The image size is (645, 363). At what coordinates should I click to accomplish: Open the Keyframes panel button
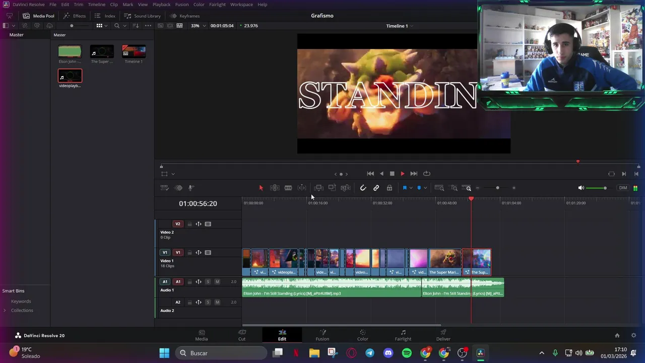(185, 16)
